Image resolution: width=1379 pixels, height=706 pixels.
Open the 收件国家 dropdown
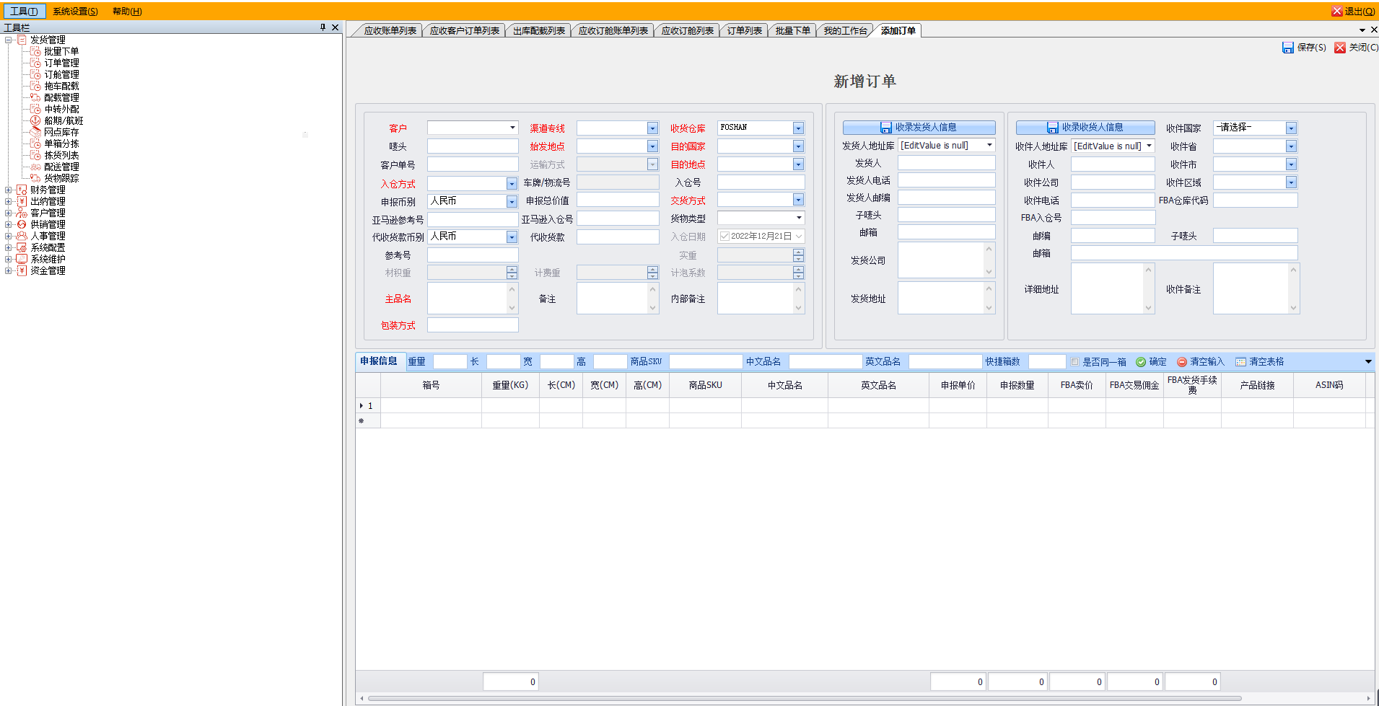pos(1291,128)
